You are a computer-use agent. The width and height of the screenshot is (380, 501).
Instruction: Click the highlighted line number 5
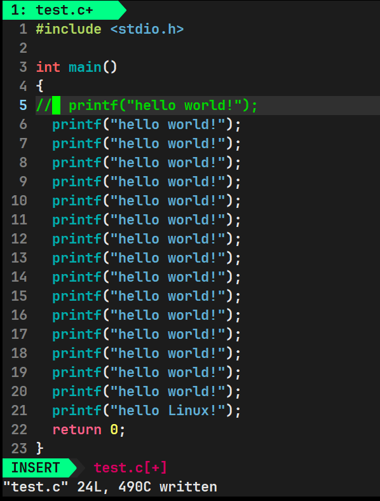pos(24,106)
